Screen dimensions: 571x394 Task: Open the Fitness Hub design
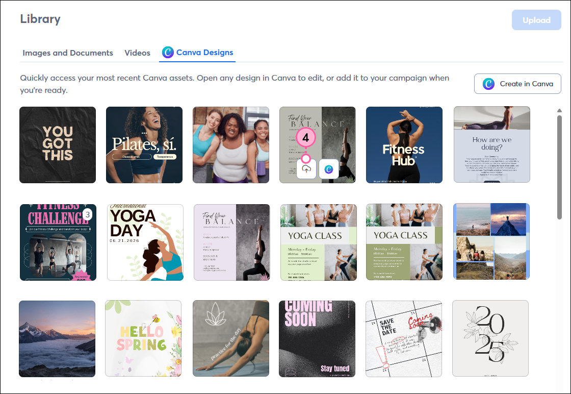[404, 144]
